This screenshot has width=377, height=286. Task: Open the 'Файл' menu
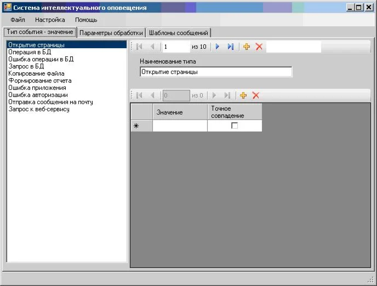click(18, 20)
